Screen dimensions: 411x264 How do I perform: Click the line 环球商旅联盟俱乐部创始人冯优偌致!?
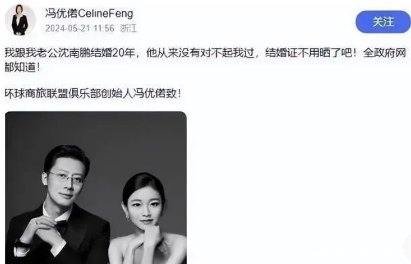click(x=93, y=94)
